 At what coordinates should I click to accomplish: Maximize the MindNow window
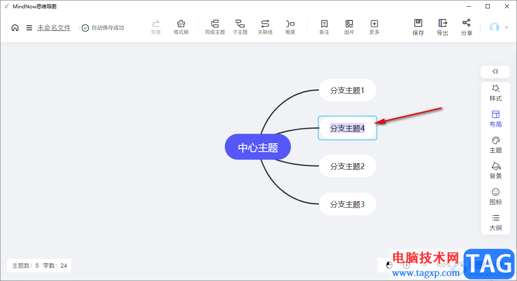(488, 6)
